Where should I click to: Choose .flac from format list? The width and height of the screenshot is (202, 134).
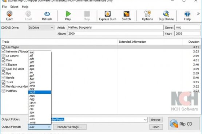click(40, 79)
